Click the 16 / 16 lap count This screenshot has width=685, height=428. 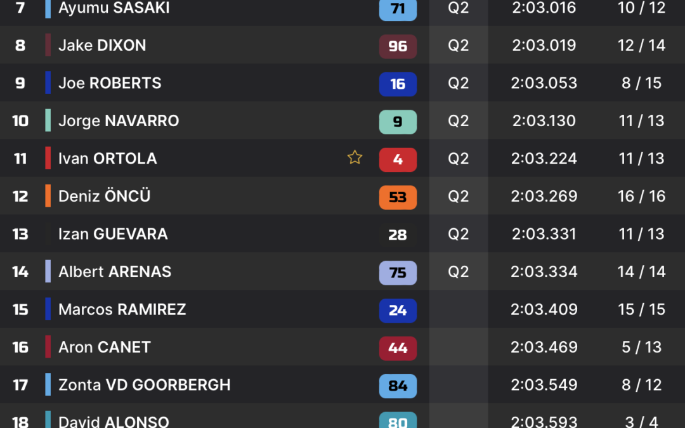[641, 196]
